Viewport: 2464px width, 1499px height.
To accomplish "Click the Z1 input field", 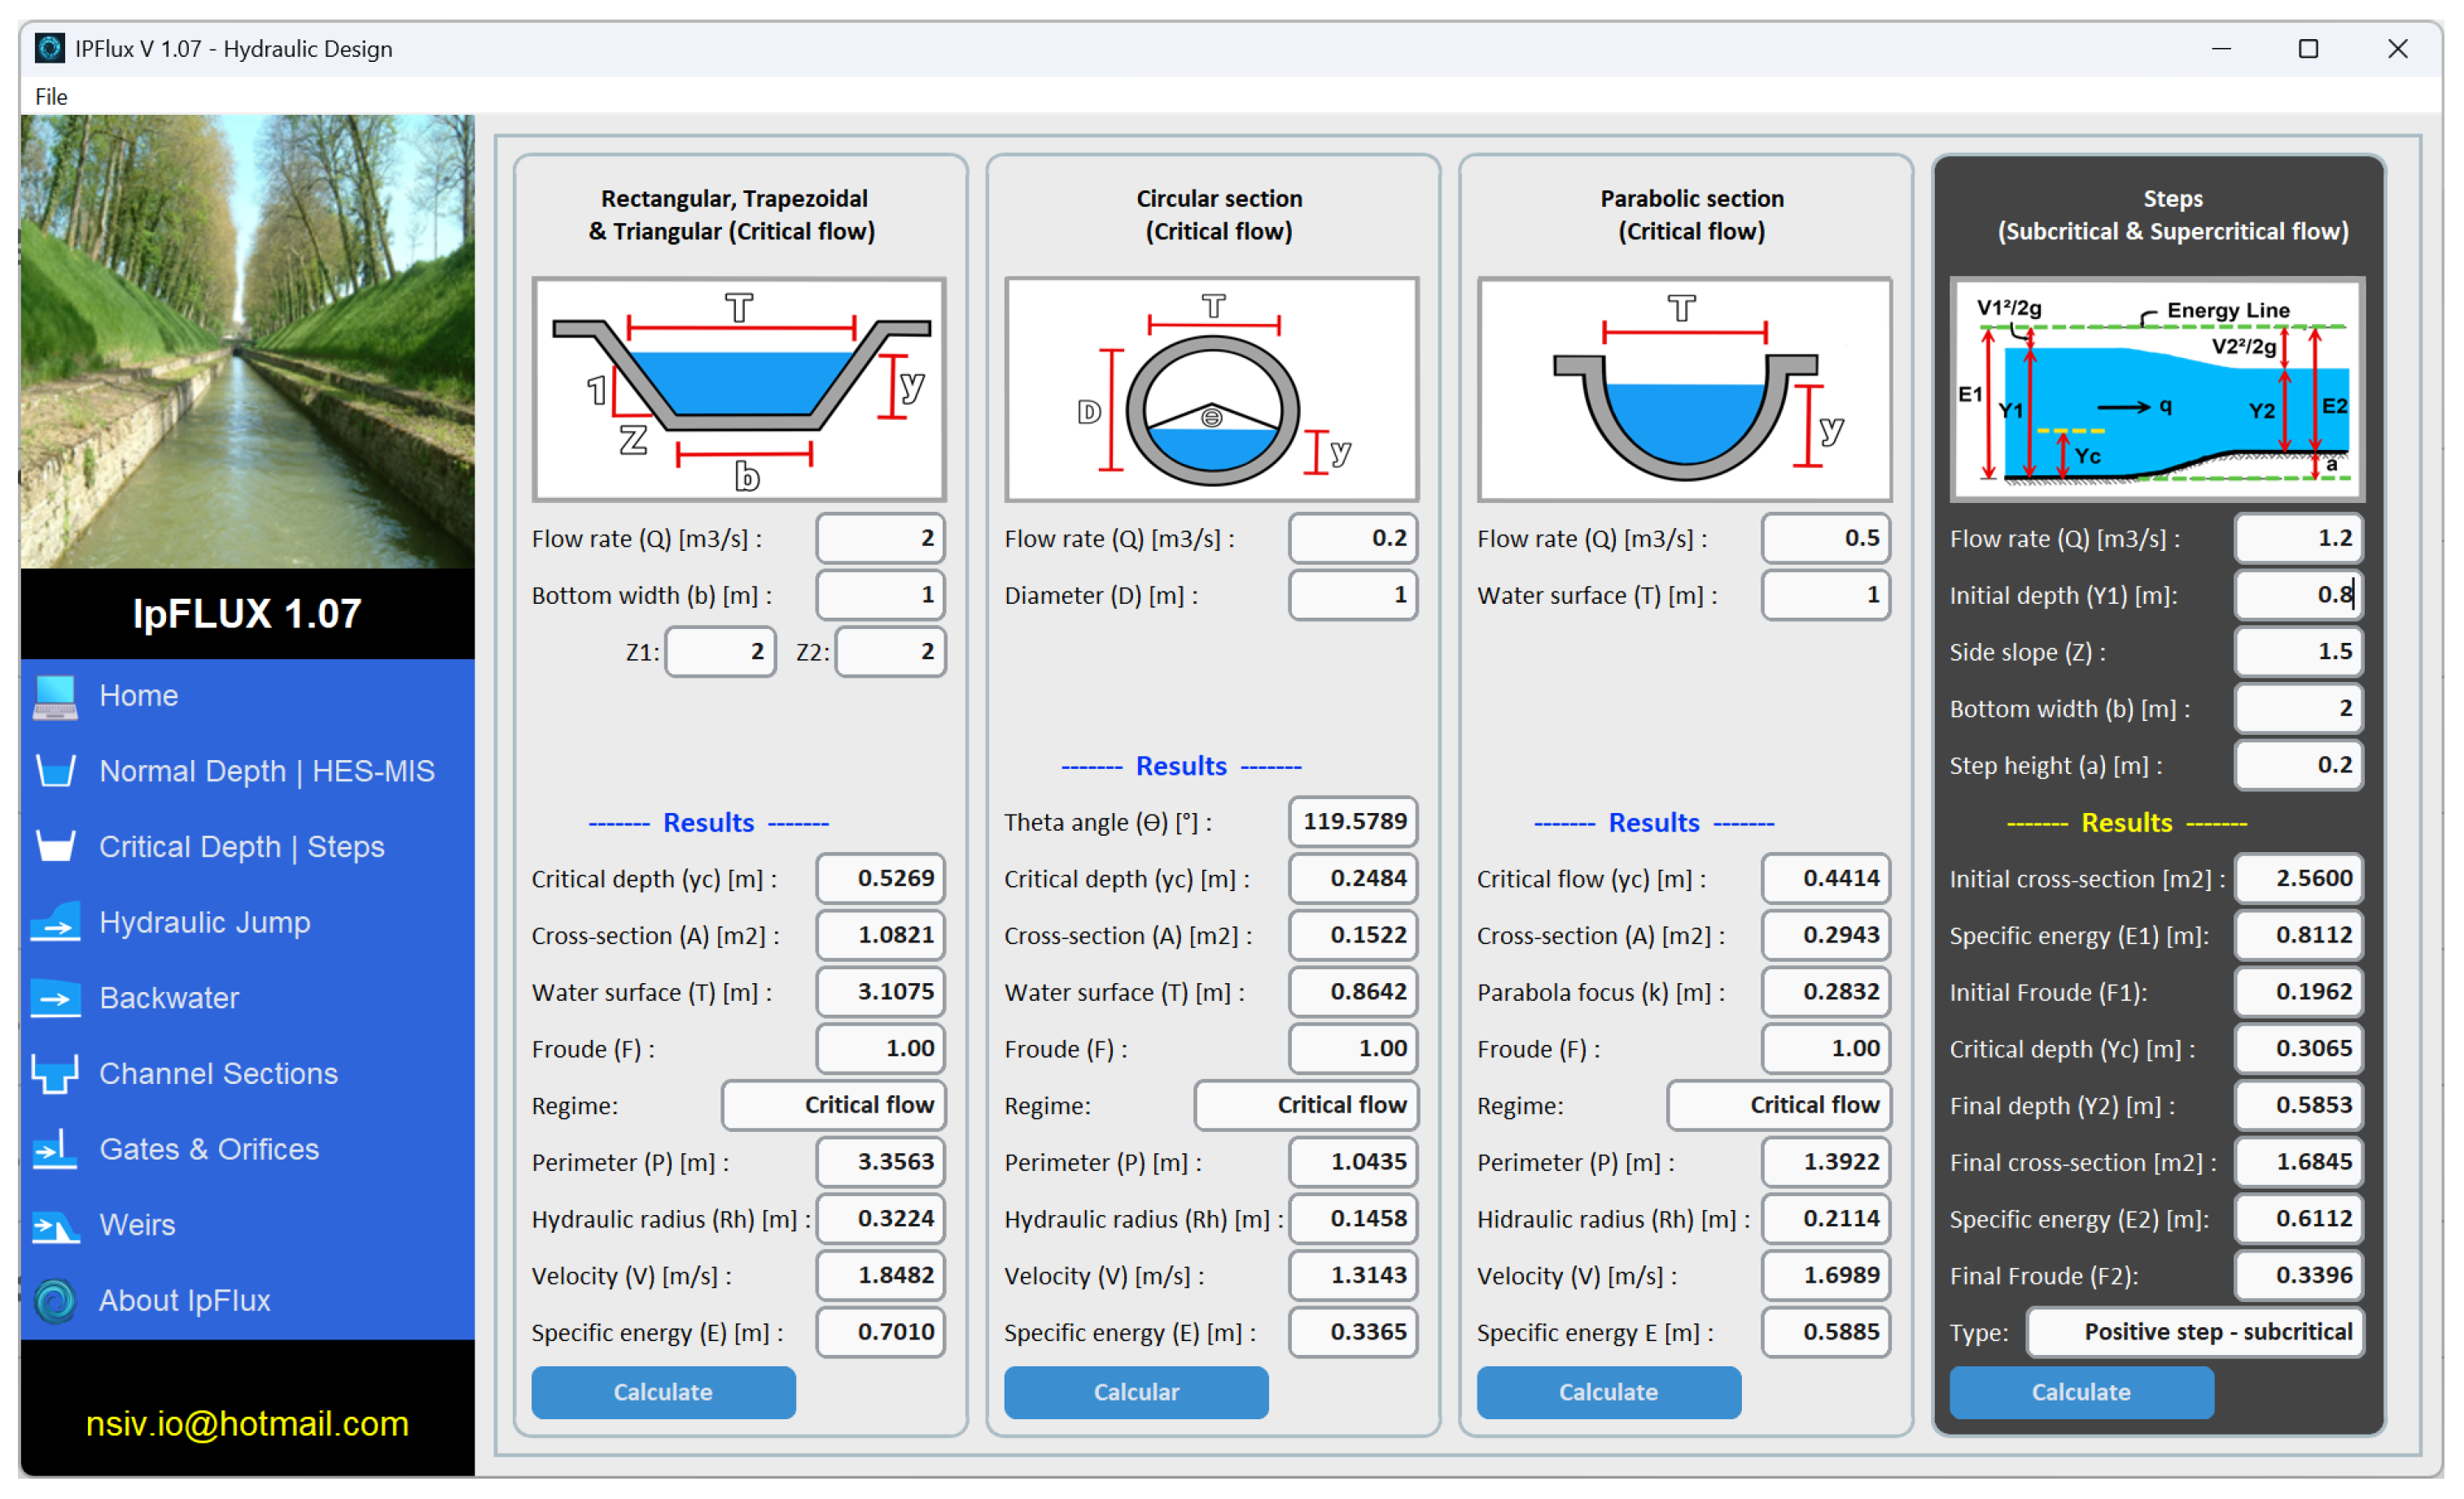I will tap(720, 653).
